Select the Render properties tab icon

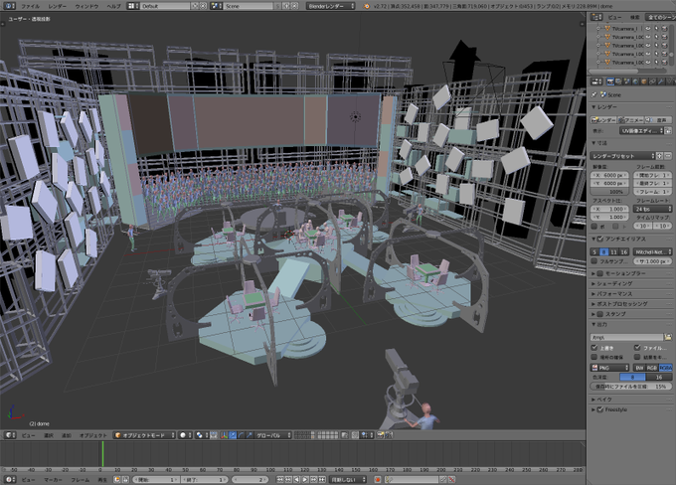(610, 81)
